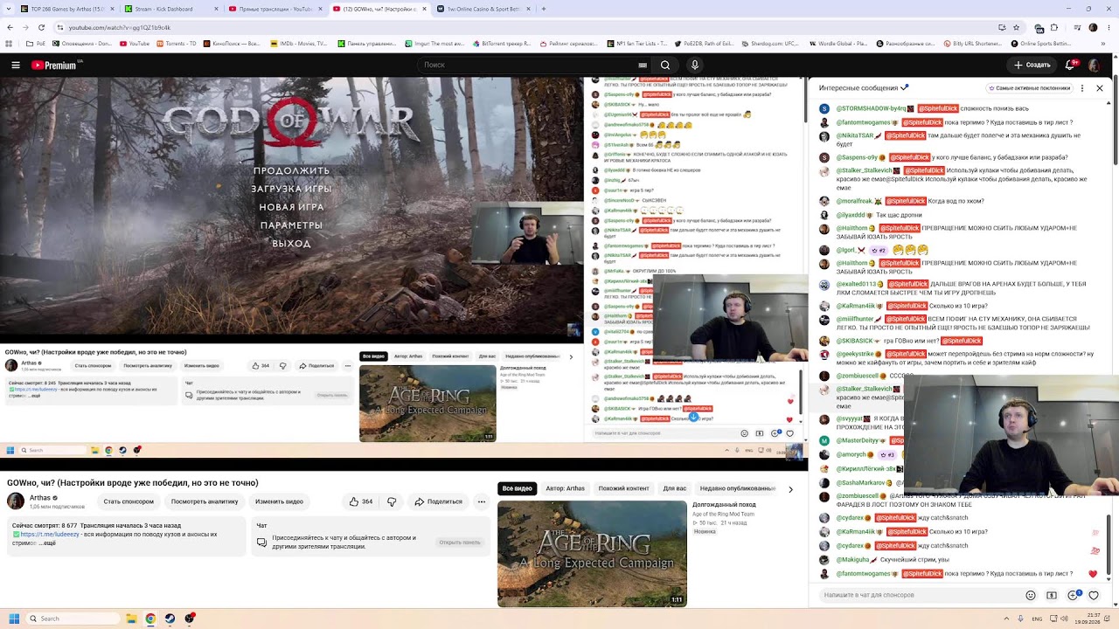Send a heart reaction in chat
Image resolution: width=1119 pixels, height=629 pixels.
1094,596
